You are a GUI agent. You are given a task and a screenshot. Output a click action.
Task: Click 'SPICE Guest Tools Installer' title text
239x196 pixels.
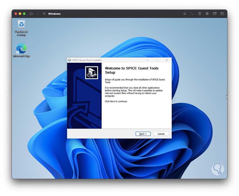(x=87, y=60)
